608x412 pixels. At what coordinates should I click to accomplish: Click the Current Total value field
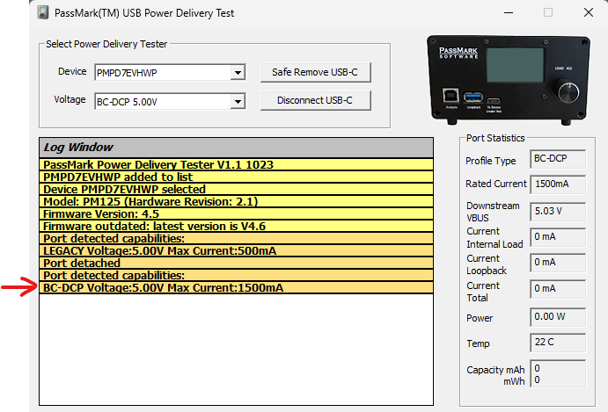(558, 289)
